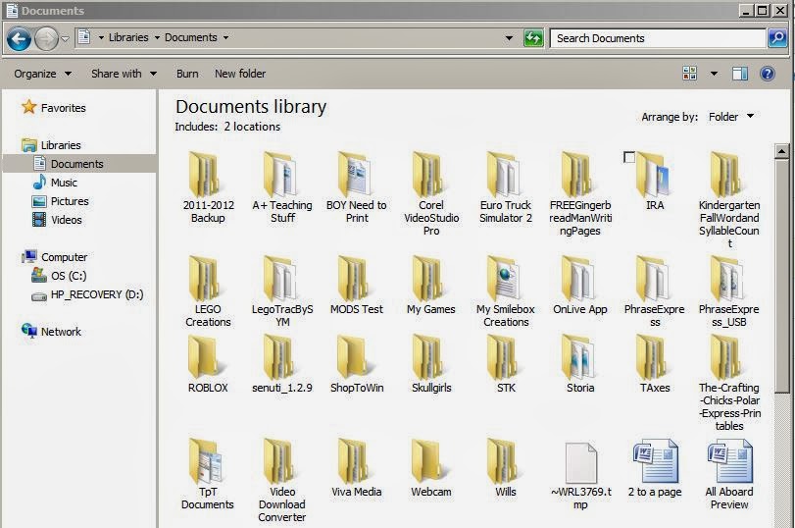This screenshot has width=795, height=528.
Task: Open recent pages dropdown beside Forward arrow
Action: coord(66,38)
